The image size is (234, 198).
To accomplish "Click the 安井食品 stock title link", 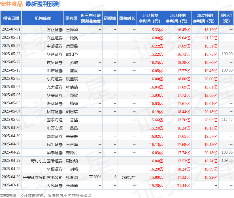I will click(x=12, y=4).
